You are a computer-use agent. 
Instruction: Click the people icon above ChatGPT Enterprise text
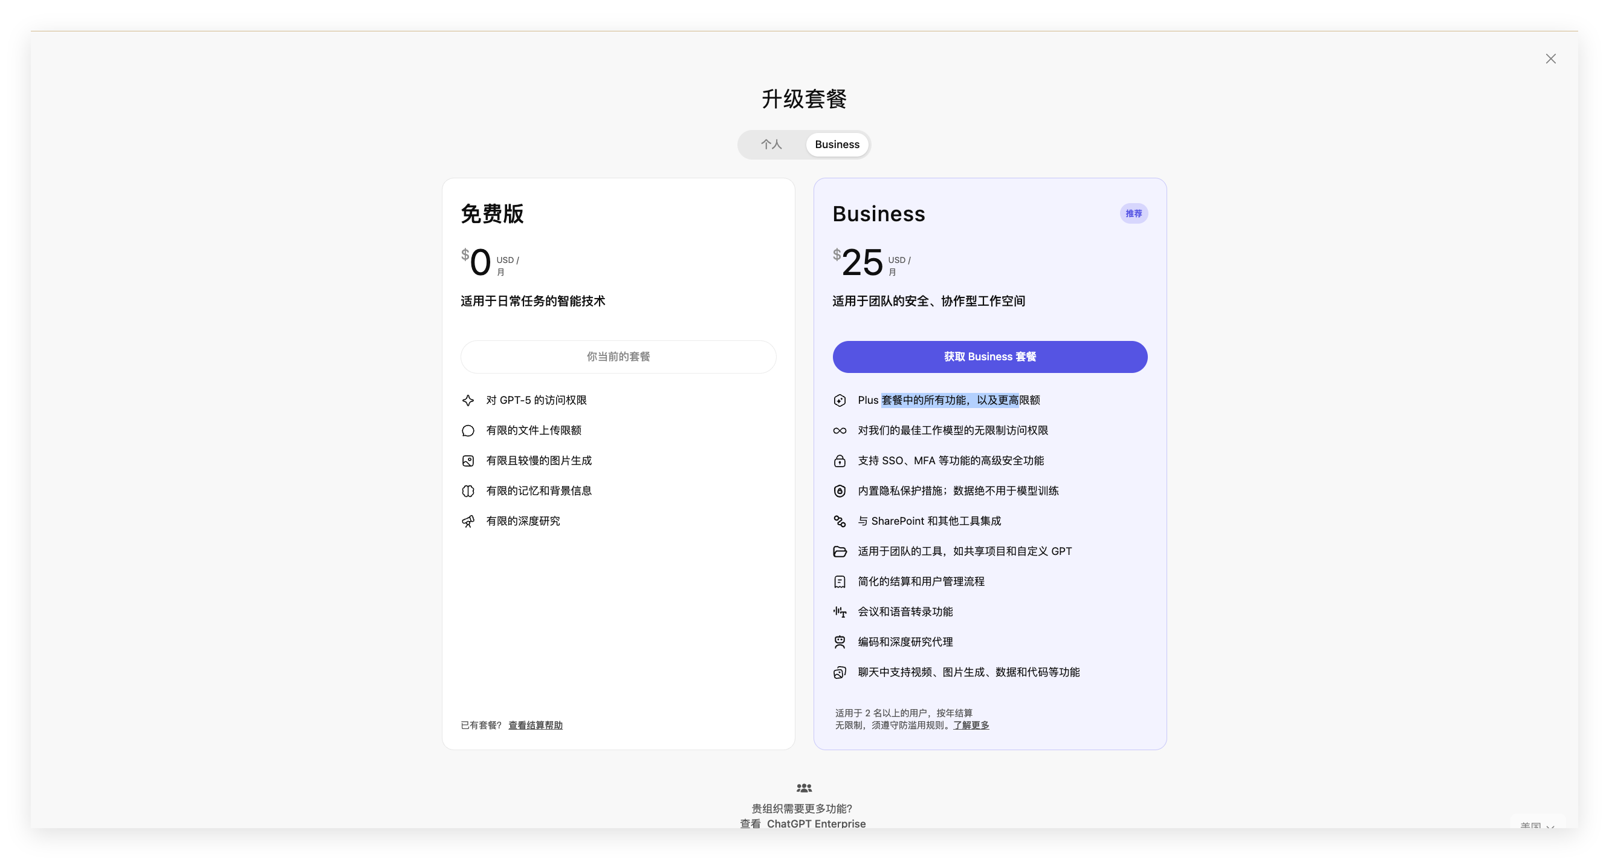[804, 788]
